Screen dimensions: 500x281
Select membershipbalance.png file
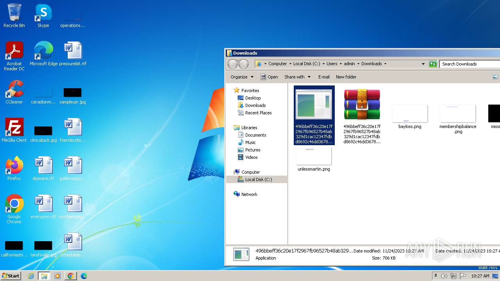458,119
